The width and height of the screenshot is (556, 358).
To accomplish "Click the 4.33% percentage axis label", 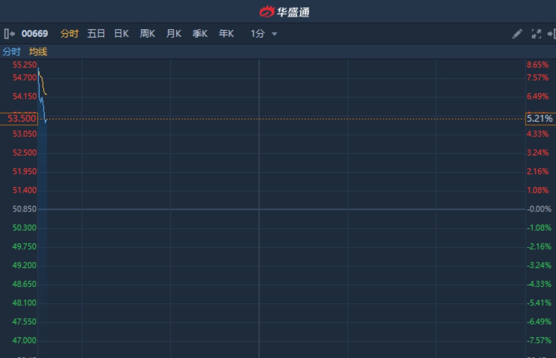I will [x=537, y=134].
